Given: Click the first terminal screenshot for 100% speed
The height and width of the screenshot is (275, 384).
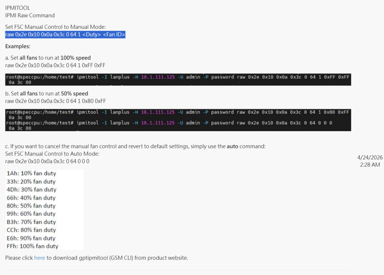Looking at the screenshot, I should 178,80.
